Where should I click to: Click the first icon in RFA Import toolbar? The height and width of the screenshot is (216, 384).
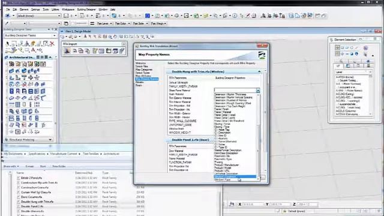(x=67, y=50)
